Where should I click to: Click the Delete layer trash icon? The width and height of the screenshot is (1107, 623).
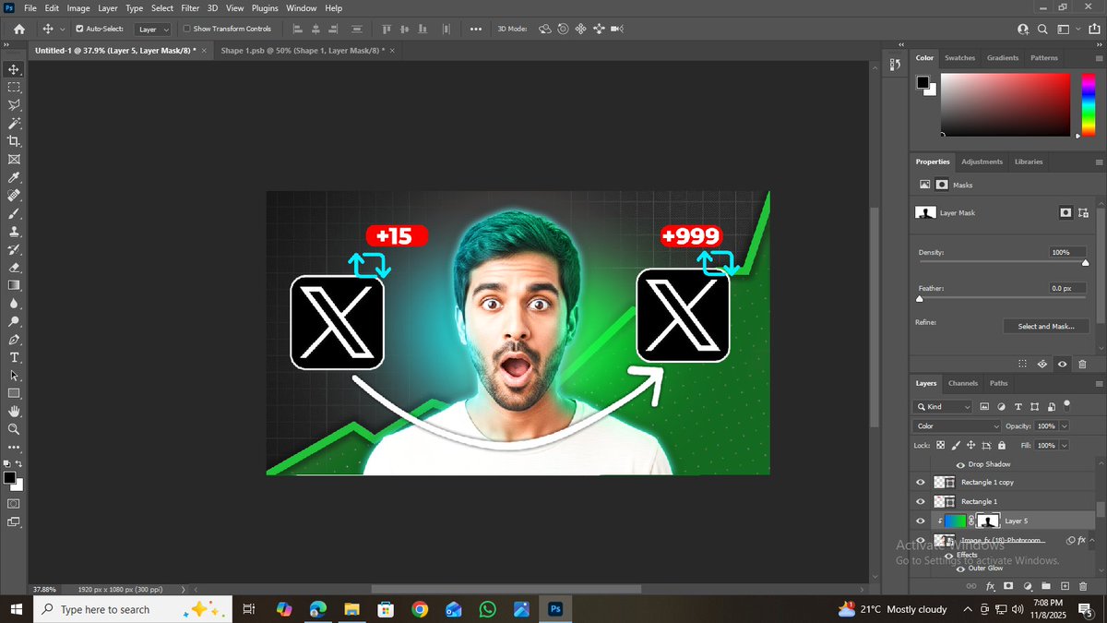coord(1083,585)
